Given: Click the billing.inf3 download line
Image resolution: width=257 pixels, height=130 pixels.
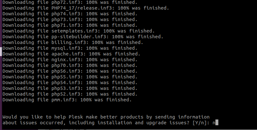Looking at the screenshot, I should [73, 42].
